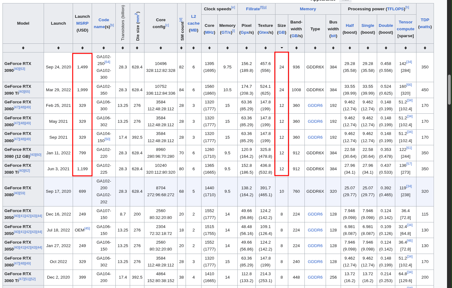Open citation [66] next to 160
This screenshot has width=452, height=288.
(409, 85)
